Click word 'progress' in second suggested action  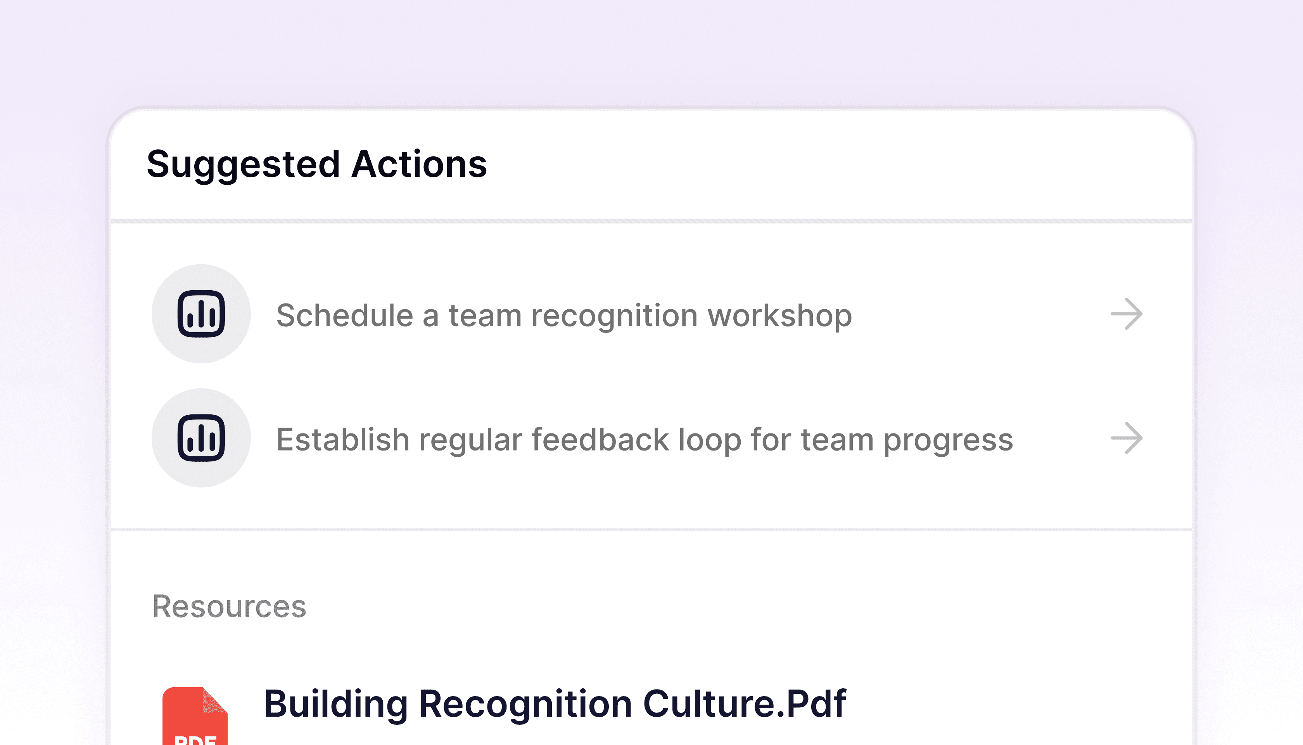pyautogui.click(x=948, y=440)
